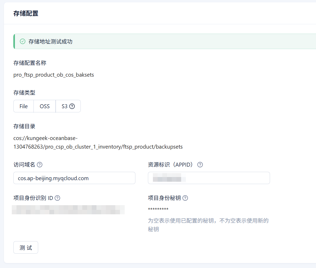Click the 存储类型 label
This screenshot has height=268, width=316.
point(24,93)
